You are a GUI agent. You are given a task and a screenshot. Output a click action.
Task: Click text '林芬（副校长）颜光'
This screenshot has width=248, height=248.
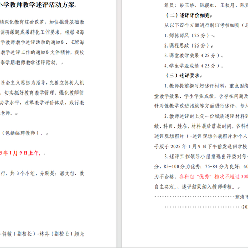62,234
